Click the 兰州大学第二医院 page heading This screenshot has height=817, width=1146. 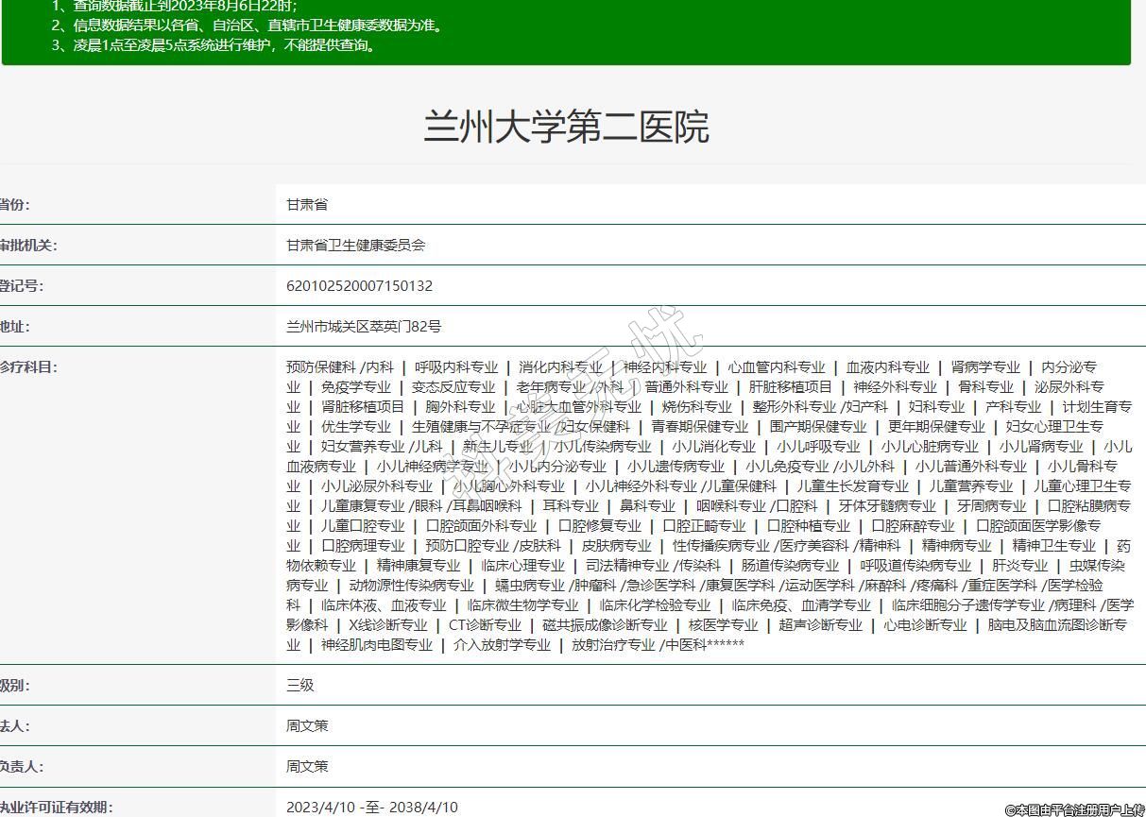[x=566, y=127]
